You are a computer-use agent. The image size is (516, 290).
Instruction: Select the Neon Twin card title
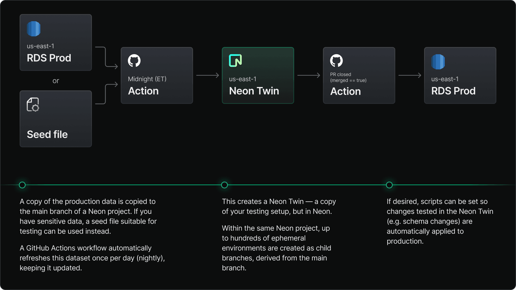pyautogui.click(x=254, y=91)
